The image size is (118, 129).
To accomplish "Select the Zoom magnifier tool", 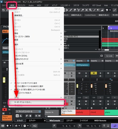I will tap(90, 10).
